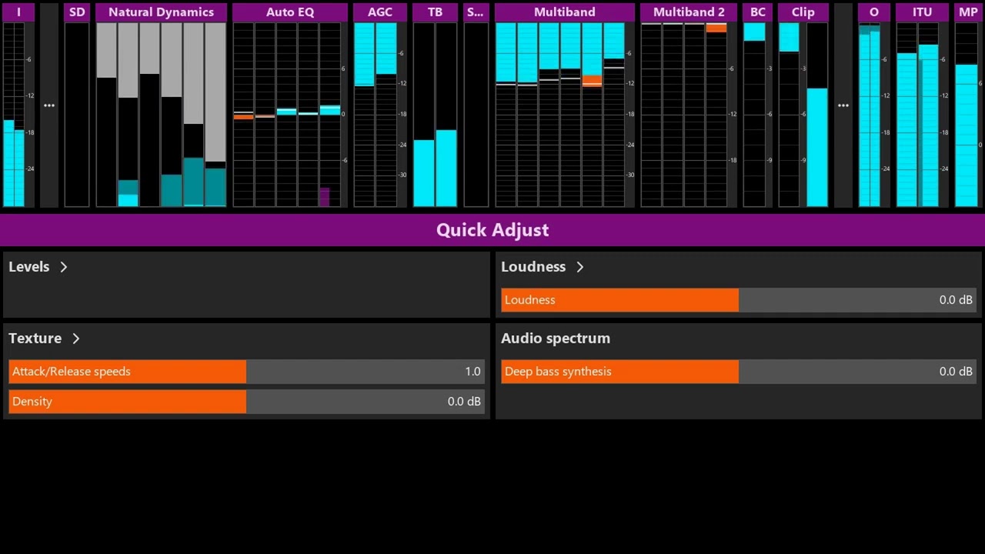Screen dimensions: 985x554
Task: Select the MP meter header
Action: [x=968, y=12]
